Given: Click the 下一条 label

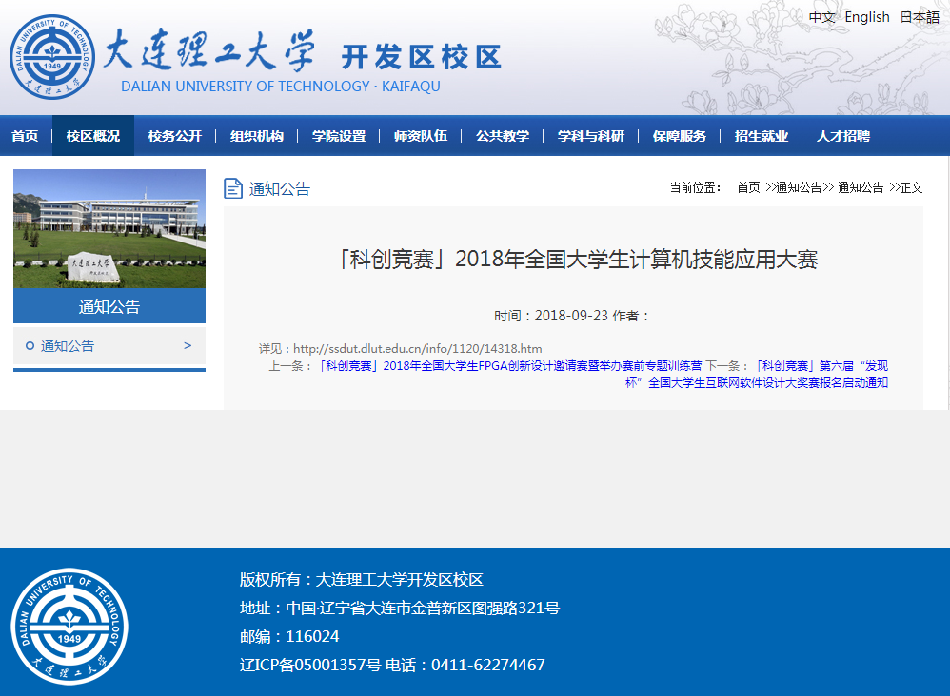Looking at the screenshot, I should click(727, 366).
